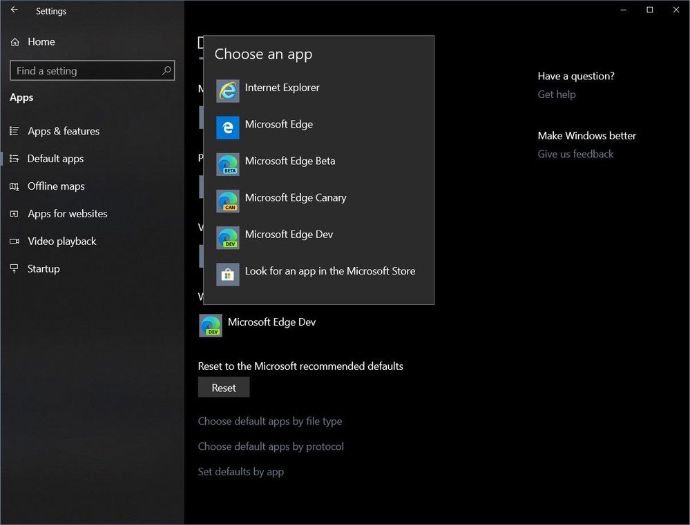Viewport: 690px width, 525px height.
Task: Click the Apps section heading
Action: click(x=21, y=97)
